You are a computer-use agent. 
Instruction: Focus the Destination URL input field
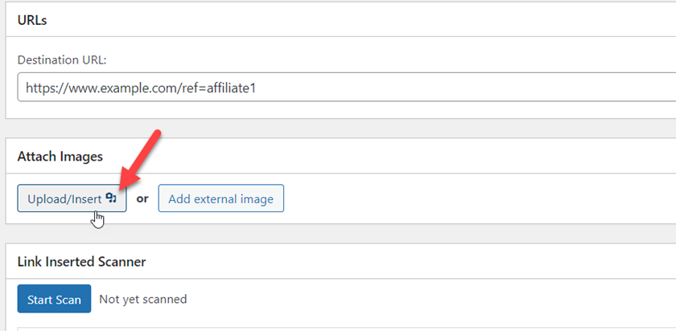pyautogui.click(x=347, y=88)
